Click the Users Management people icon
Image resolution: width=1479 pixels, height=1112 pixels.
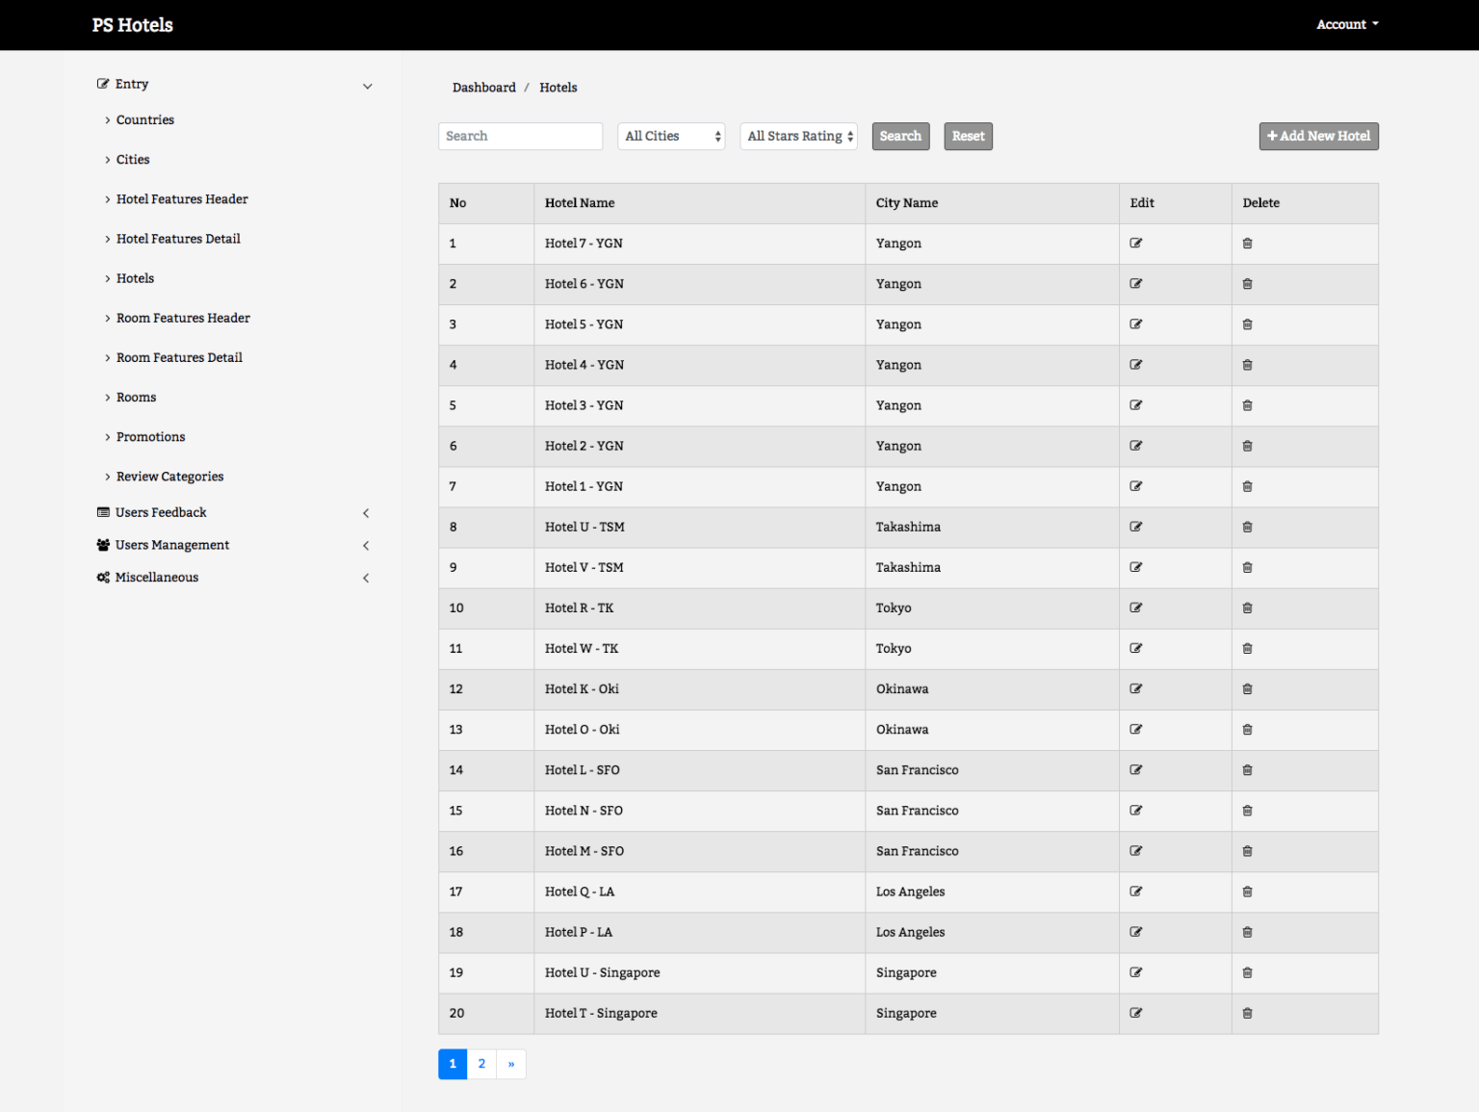click(x=103, y=545)
